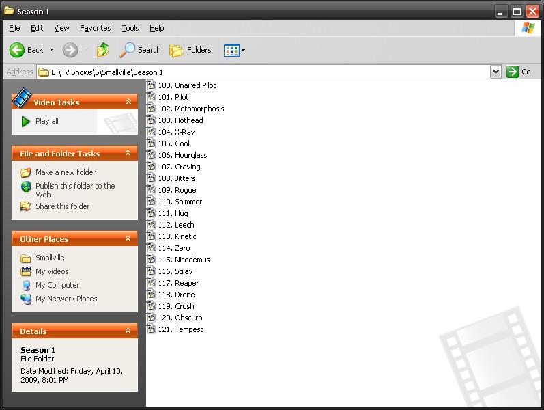Viewport: 544px width, 410px height.
Task: Click the Views grid icon
Action: click(231, 51)
